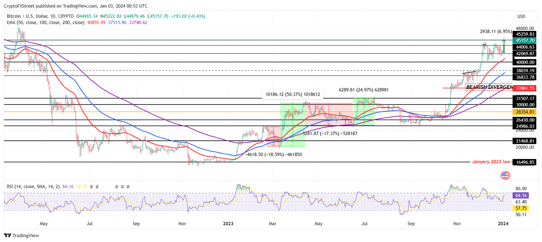Viewport: 542px width, 242px height.
Task: Click the 2024 label on the date axis
Action: point(503,223)
